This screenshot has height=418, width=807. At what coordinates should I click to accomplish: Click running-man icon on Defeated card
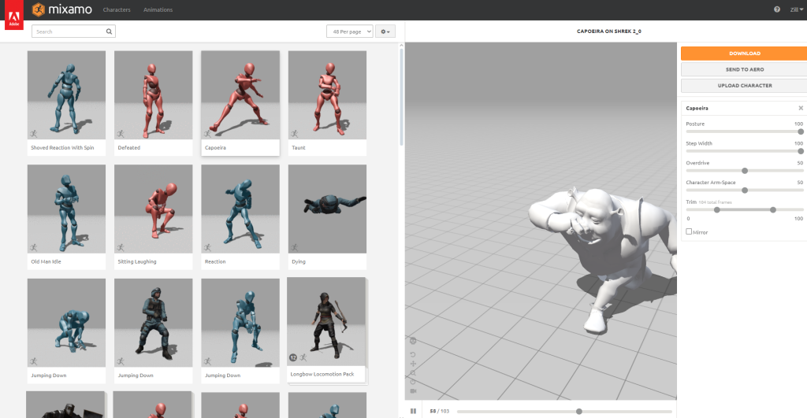click(121, 134)
